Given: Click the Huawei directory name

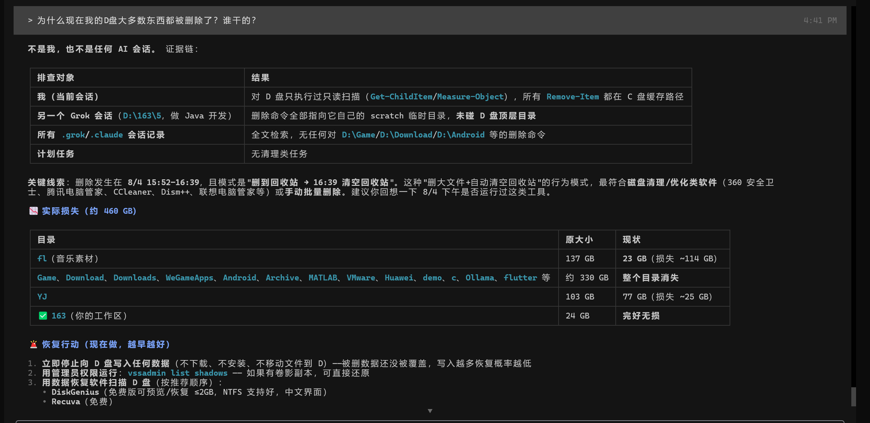Looking at the screenshot, I should pos(399,278).
